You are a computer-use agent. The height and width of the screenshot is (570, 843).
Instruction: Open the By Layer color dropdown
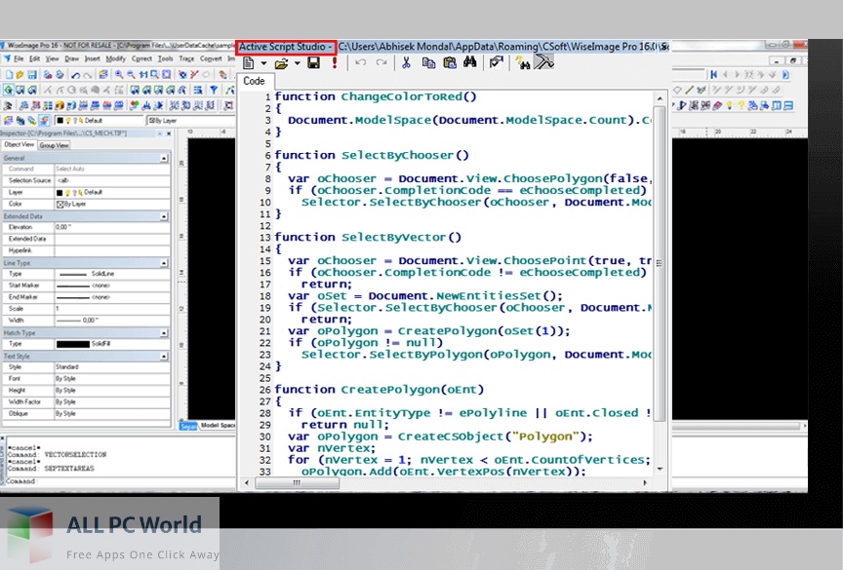tap(191, 121)
